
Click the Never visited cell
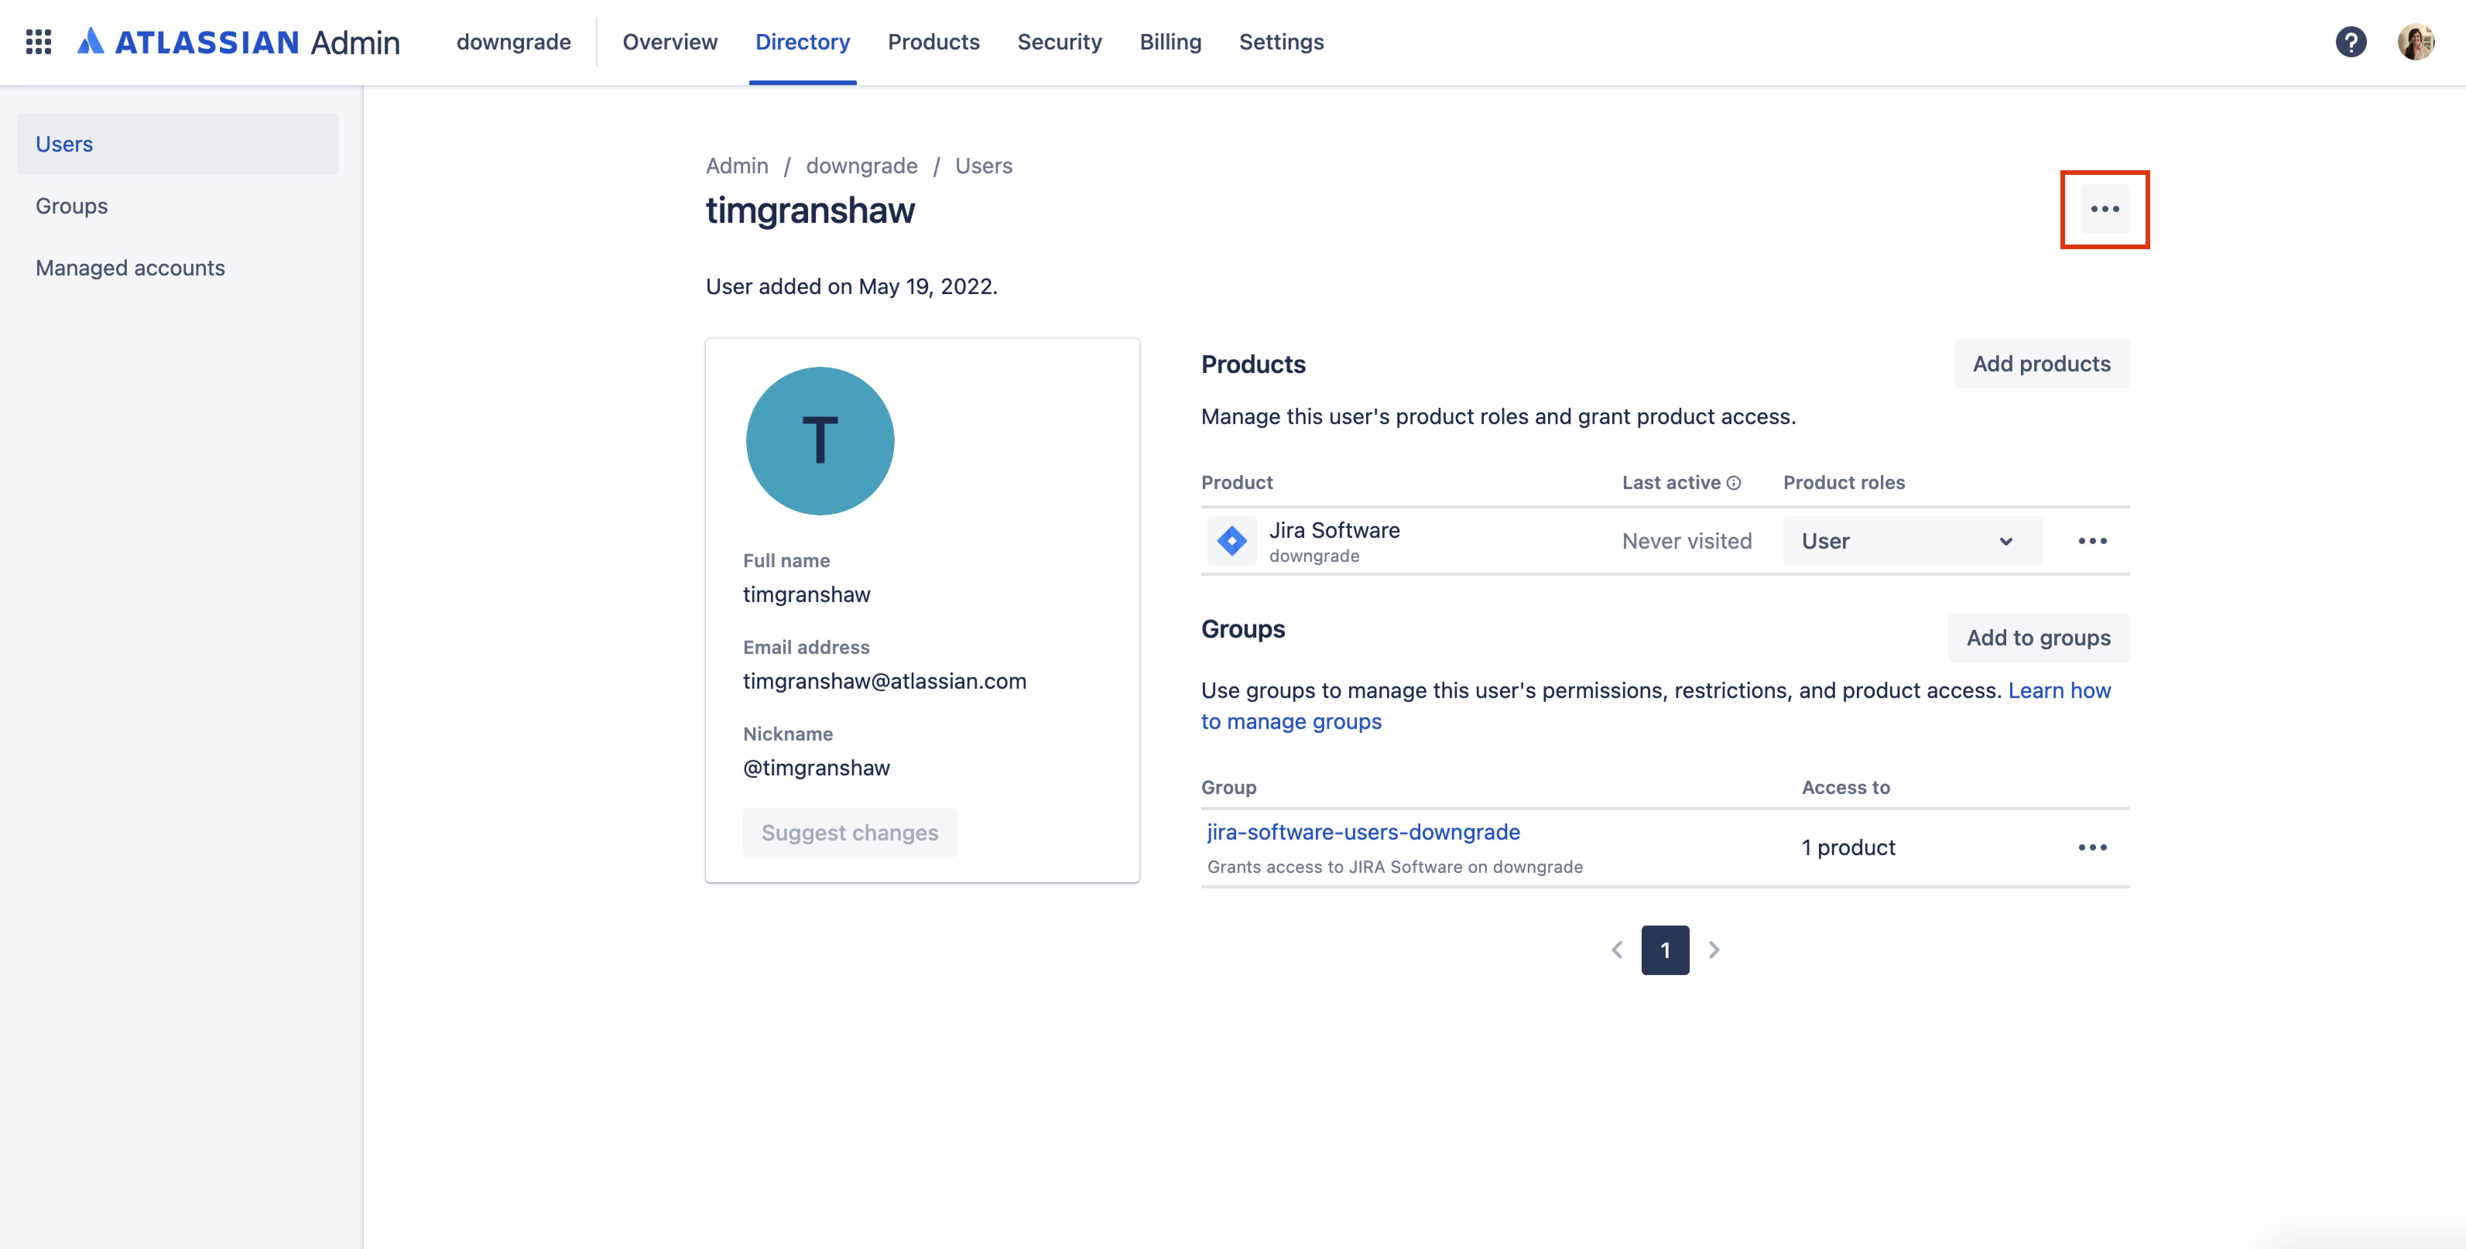tap(1687, 541)
